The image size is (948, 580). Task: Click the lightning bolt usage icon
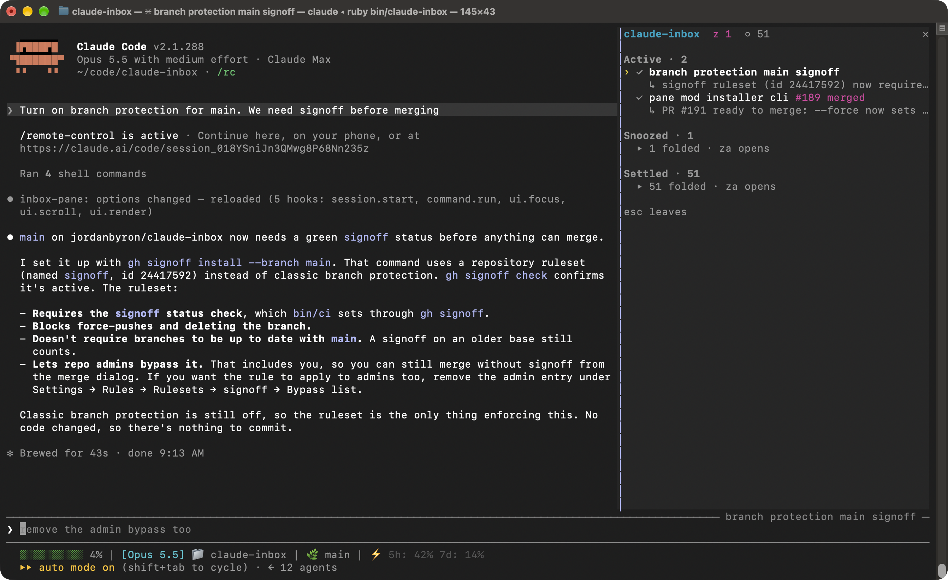pyautogui.click(x=375, y=554)
